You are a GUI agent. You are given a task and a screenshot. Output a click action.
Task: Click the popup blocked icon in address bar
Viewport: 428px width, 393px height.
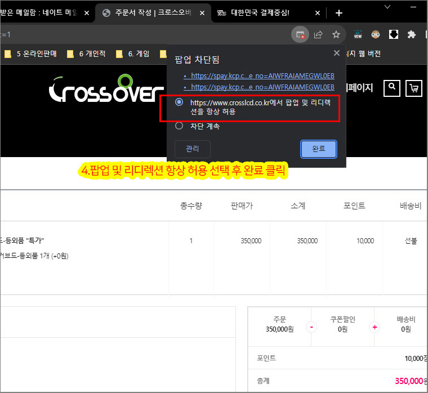click(300, 34)
